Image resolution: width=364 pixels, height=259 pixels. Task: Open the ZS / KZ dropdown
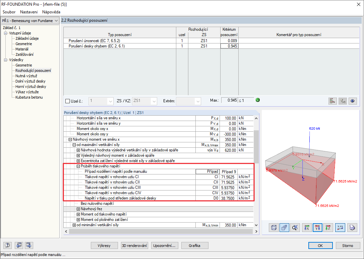coord(154,101)
